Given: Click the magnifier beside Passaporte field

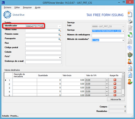Looking at the screenshot, I should click(60, 39).
